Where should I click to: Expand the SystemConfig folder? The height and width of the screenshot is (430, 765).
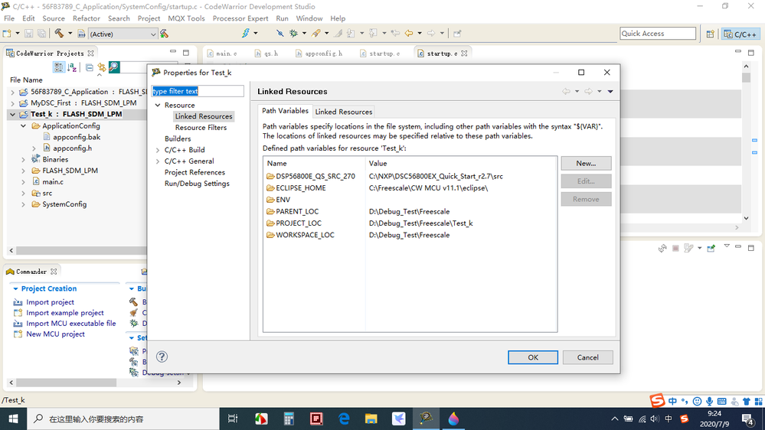(x=24, y=204)
